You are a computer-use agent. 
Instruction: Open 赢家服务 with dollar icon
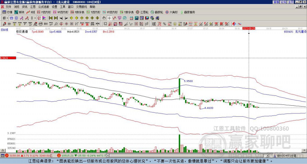pos(188,12)
